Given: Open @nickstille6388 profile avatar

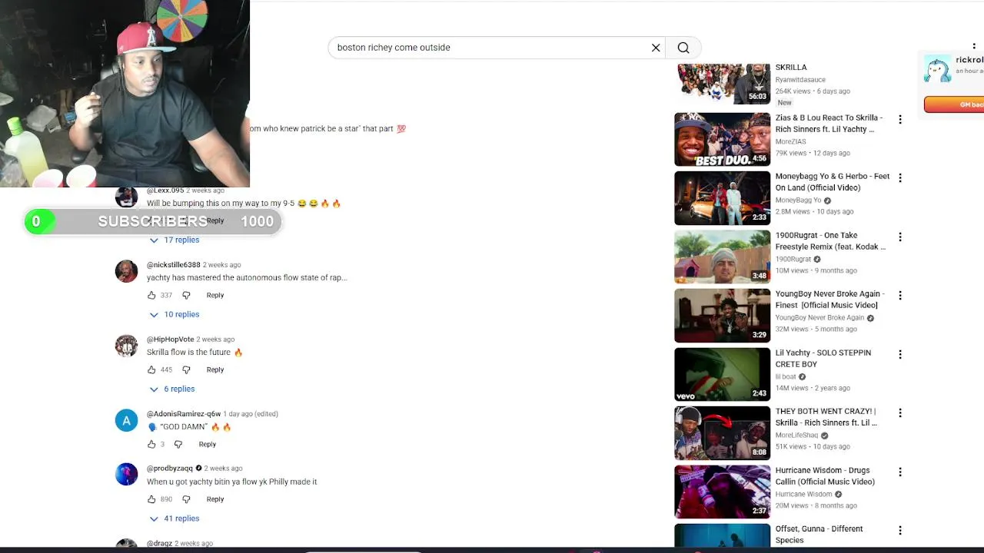Looking at the screenshot, I should pos(126,271).
